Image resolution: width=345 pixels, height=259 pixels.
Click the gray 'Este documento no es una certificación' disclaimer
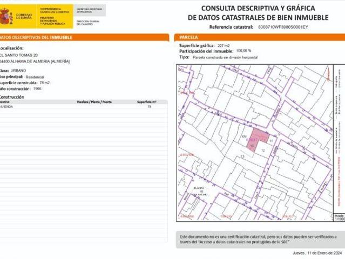(260, 240)
